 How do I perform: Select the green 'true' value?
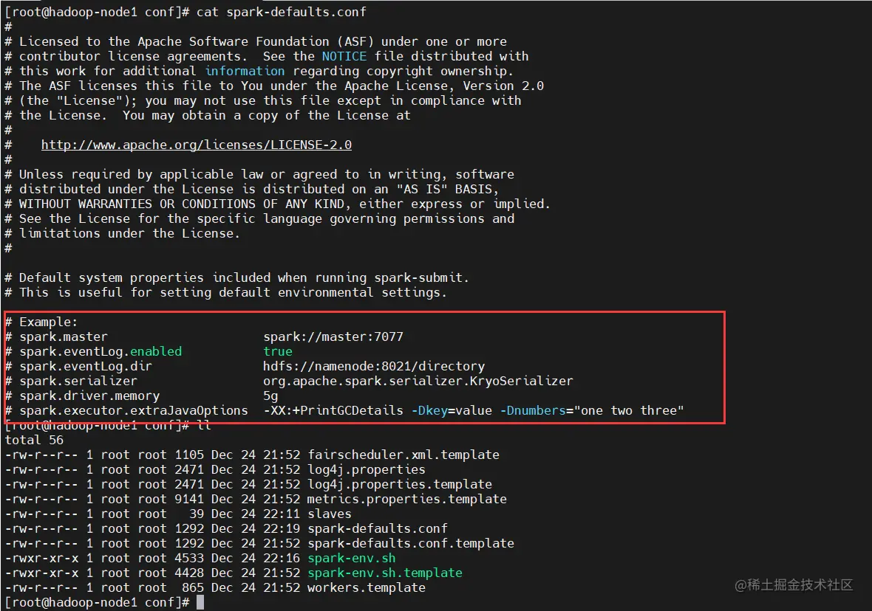point(278,351)
